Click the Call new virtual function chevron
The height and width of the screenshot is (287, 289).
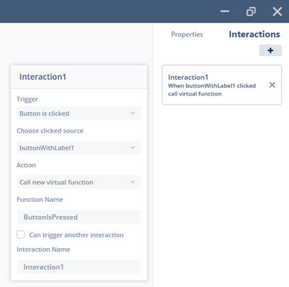133,182
